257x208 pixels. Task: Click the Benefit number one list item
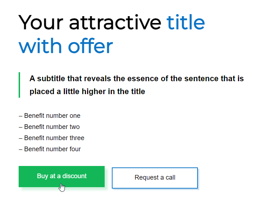pos(52,116)
